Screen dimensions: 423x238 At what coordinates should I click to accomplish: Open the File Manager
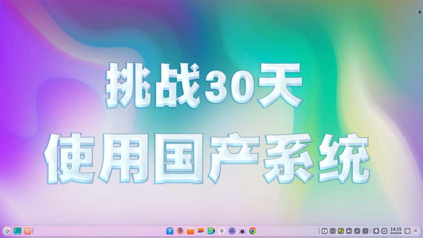(x=170, y=231)
